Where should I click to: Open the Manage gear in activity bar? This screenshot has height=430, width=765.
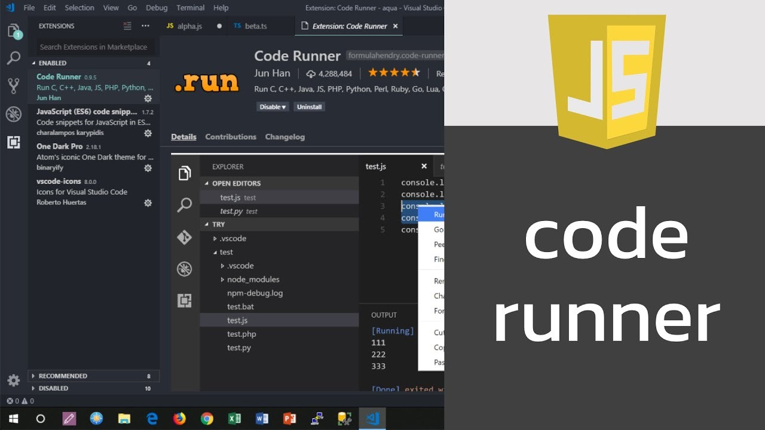(14, 380)
